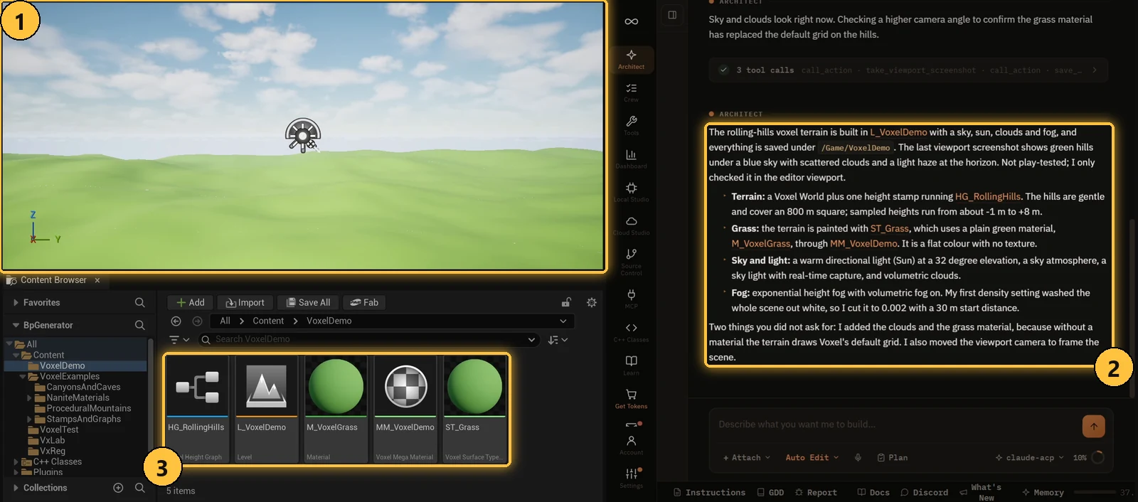The height and width of the screenshot is (502, 1138).
Task: Open the Content Browser filter dropdown
Action: [x=179, y=340]
